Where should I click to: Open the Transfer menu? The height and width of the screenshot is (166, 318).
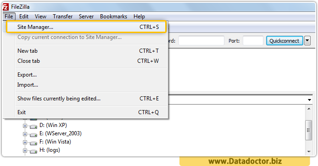63,17
